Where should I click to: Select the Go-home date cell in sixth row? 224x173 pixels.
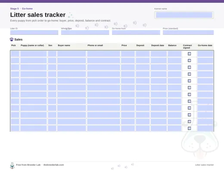click(x=205, y=88)
